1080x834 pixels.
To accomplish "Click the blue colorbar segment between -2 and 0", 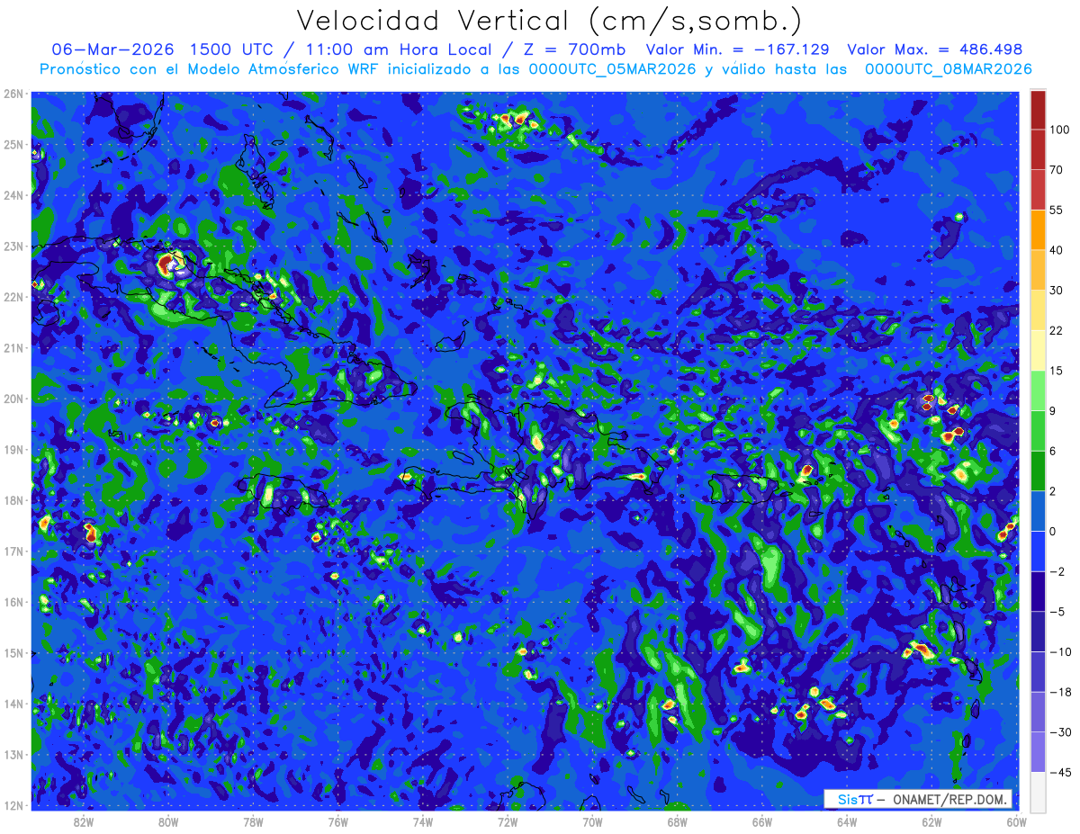I will click(1038, 551).
